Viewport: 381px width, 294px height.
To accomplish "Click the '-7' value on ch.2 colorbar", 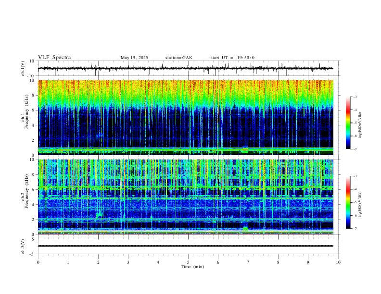I will pos(355,228).
